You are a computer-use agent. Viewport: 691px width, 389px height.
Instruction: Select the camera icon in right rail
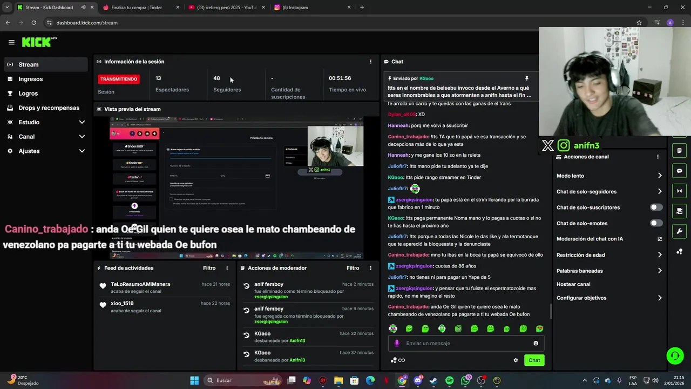coord(679,211)
